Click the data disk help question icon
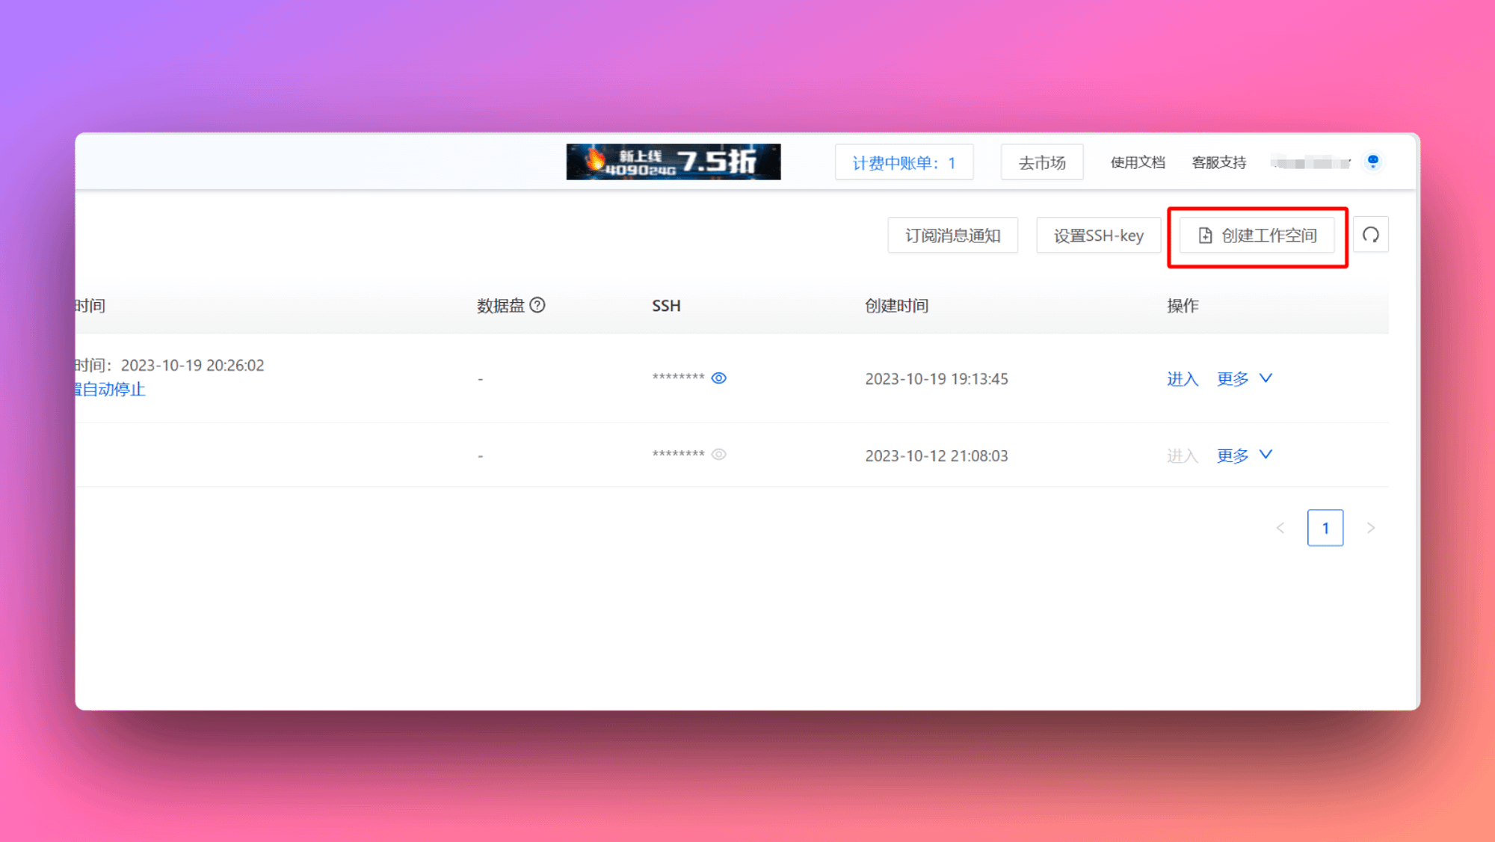The image size is (1495, 842). point(537,305)
